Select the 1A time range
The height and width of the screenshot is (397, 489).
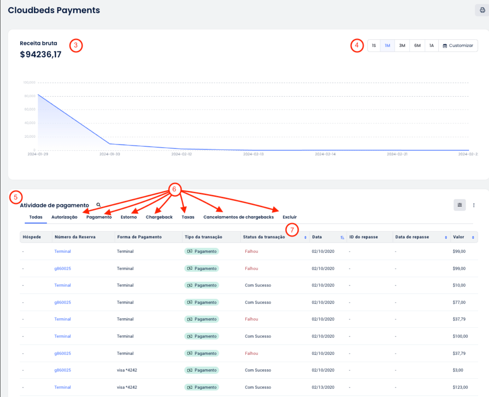(432, 45)
